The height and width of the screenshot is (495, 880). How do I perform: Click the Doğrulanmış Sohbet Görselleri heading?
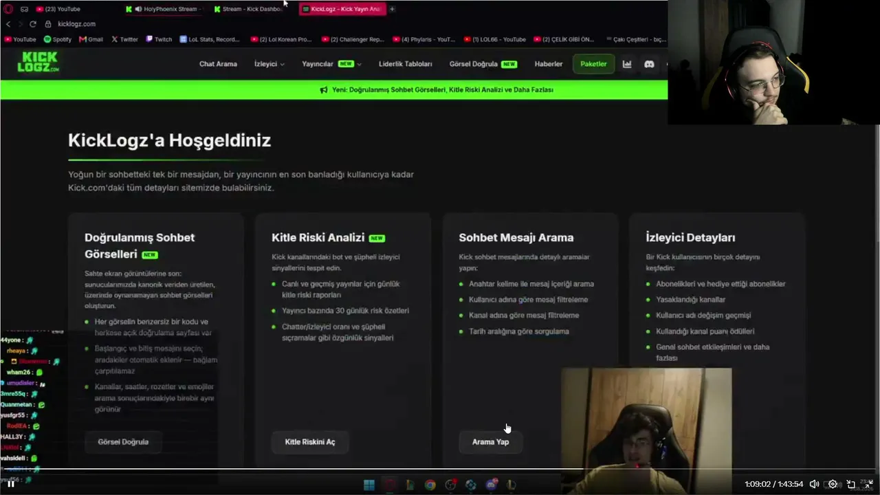140,245
